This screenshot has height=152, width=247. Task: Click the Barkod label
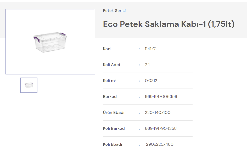coord(110,97)
